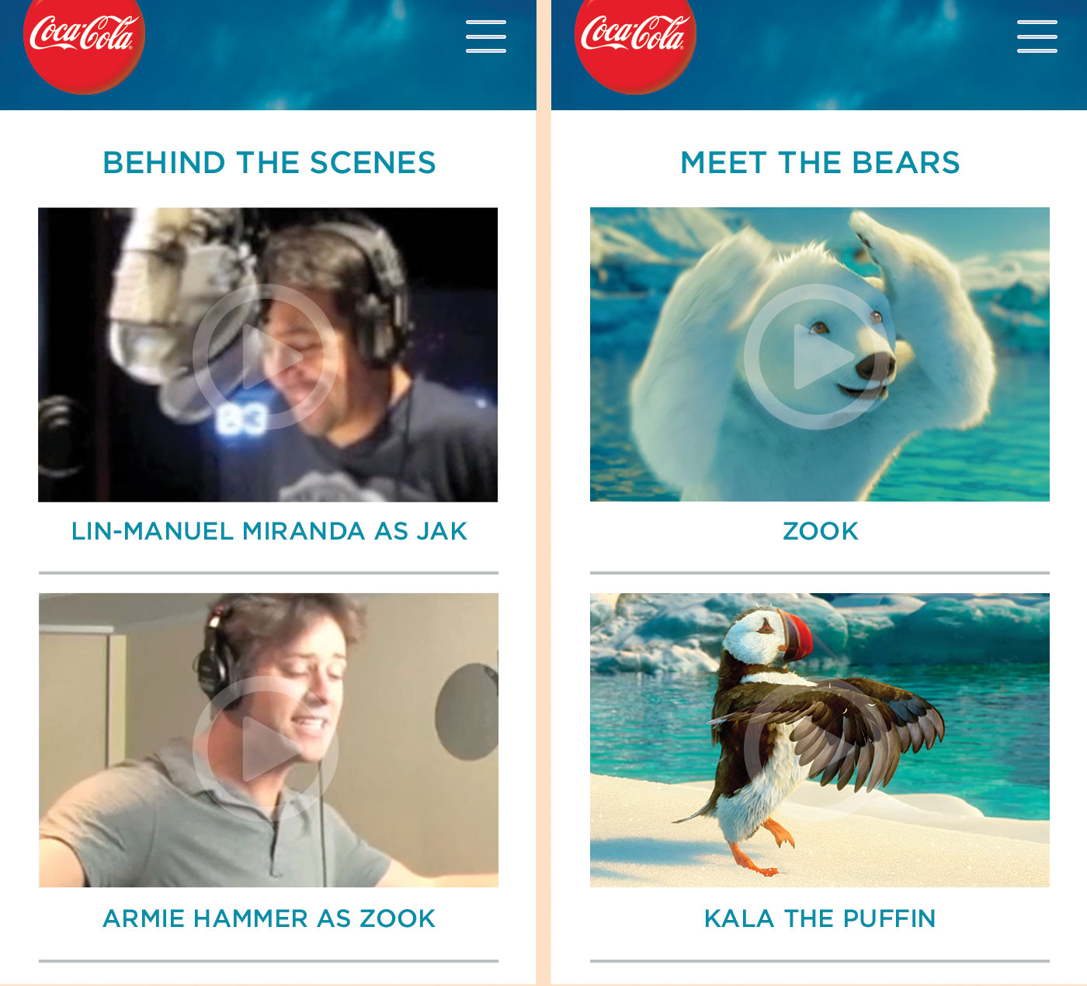
Task: Select the Kala the Puffin caption
Action: pyautogui.click(x=820, y=918)
